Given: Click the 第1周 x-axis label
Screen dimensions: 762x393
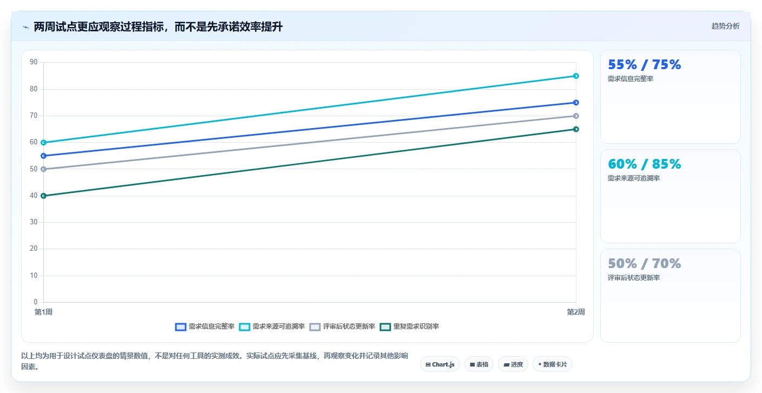Looking at the screenshot, I should pyautogui.click(x=43, y=312).
